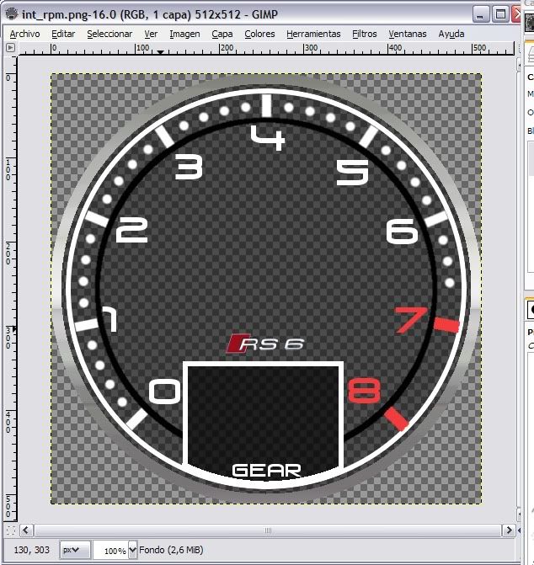Open the Seleccionar menu

[109, 34]
